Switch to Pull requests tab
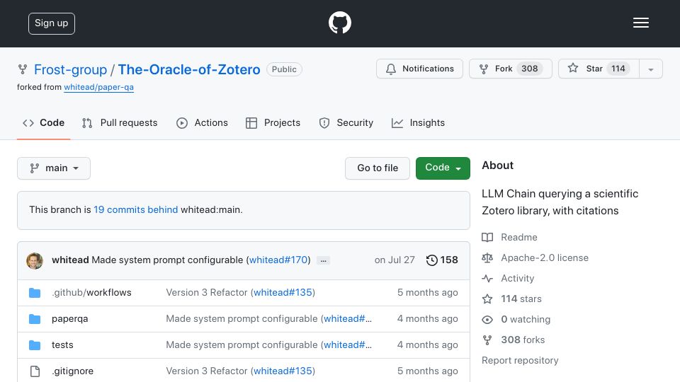The width and height of the screenshot is (680, 382). point(120,123)
